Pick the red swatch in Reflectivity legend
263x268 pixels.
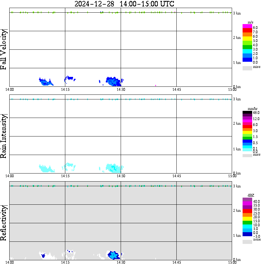click(x=247, y=211)
